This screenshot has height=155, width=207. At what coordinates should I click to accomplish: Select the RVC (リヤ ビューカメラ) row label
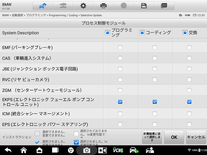click(x=26, y=80)
